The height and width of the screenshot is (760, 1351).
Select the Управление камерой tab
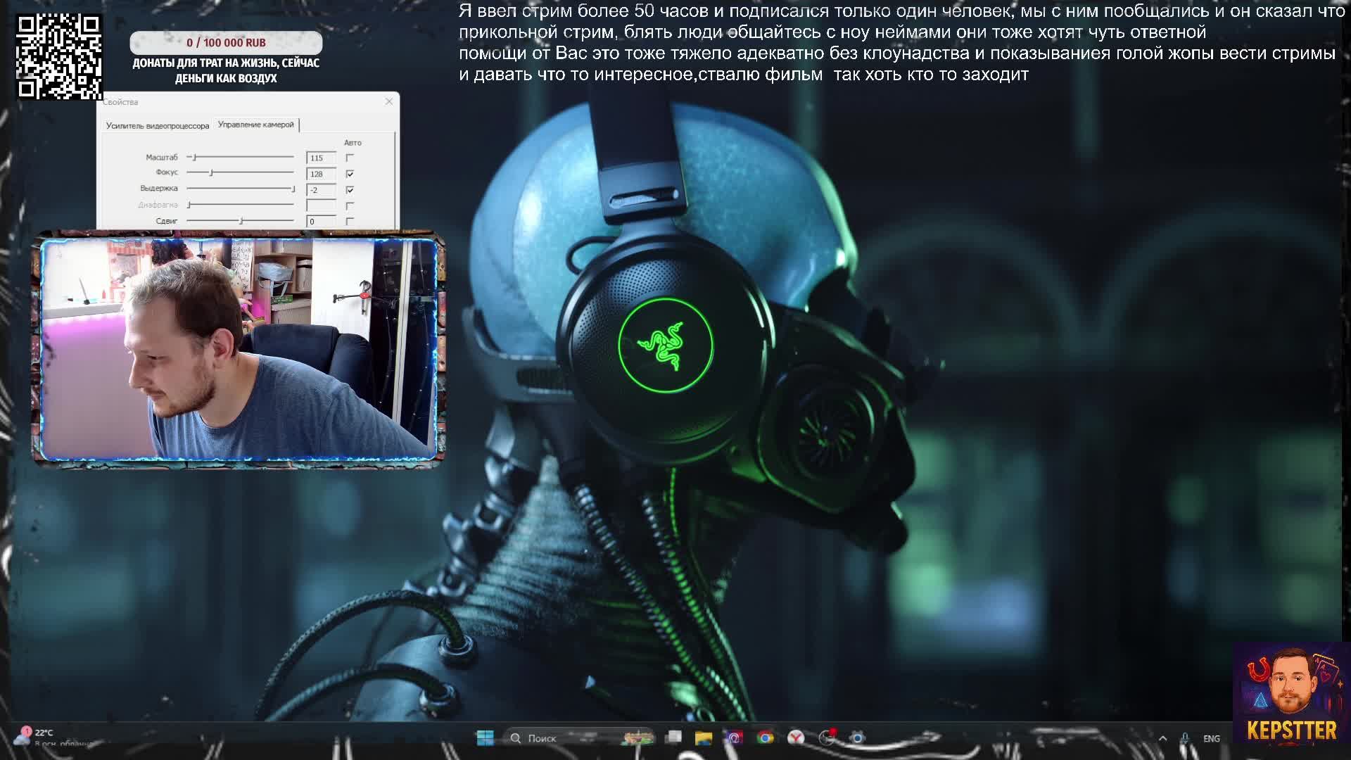pos(256,125)
